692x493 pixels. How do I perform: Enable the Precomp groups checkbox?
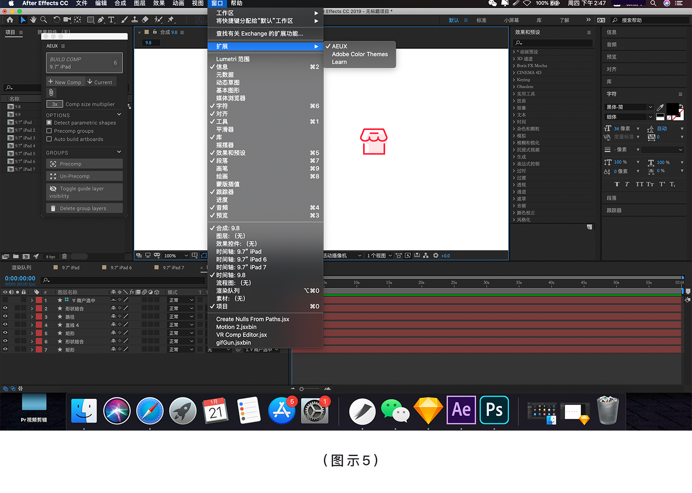point(49,131)
